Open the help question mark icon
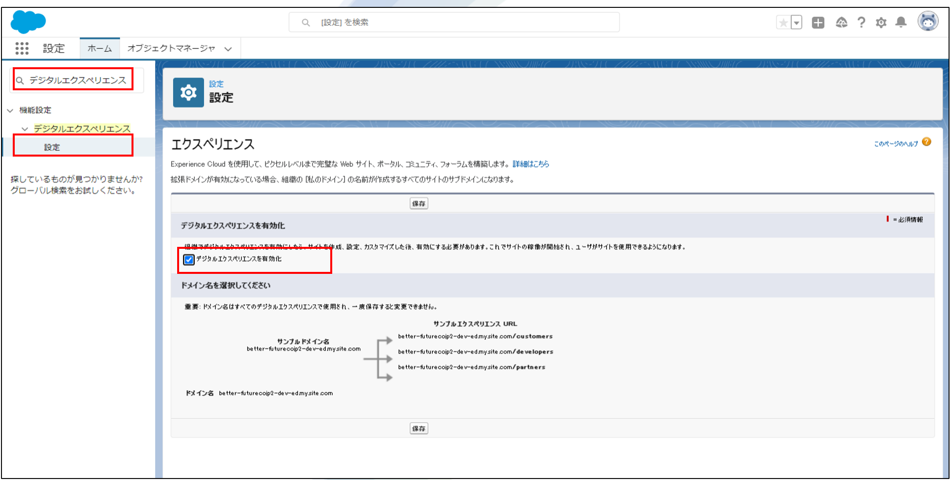Viewport: 952px width, 480px height. pos(861,23)
